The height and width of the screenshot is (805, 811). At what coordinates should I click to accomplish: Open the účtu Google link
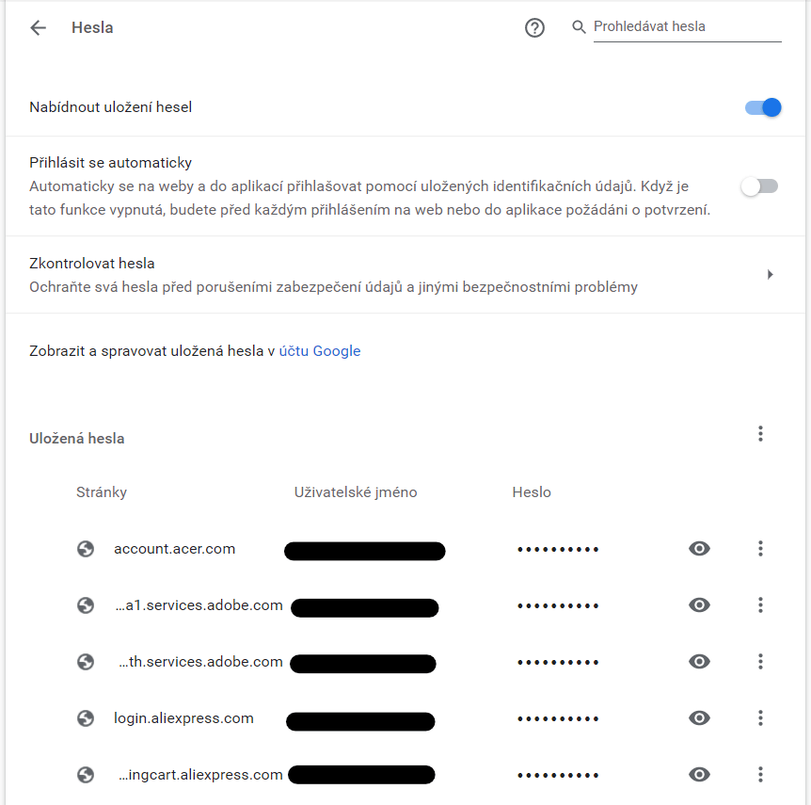click(x=320, y=351)
